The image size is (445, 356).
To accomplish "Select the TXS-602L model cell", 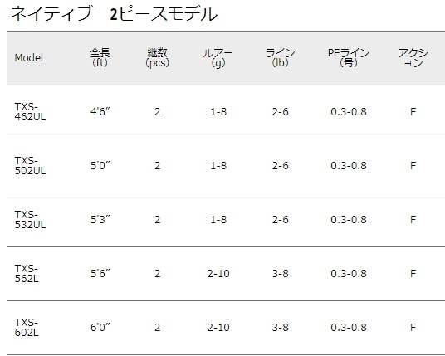I will point(27,327).
